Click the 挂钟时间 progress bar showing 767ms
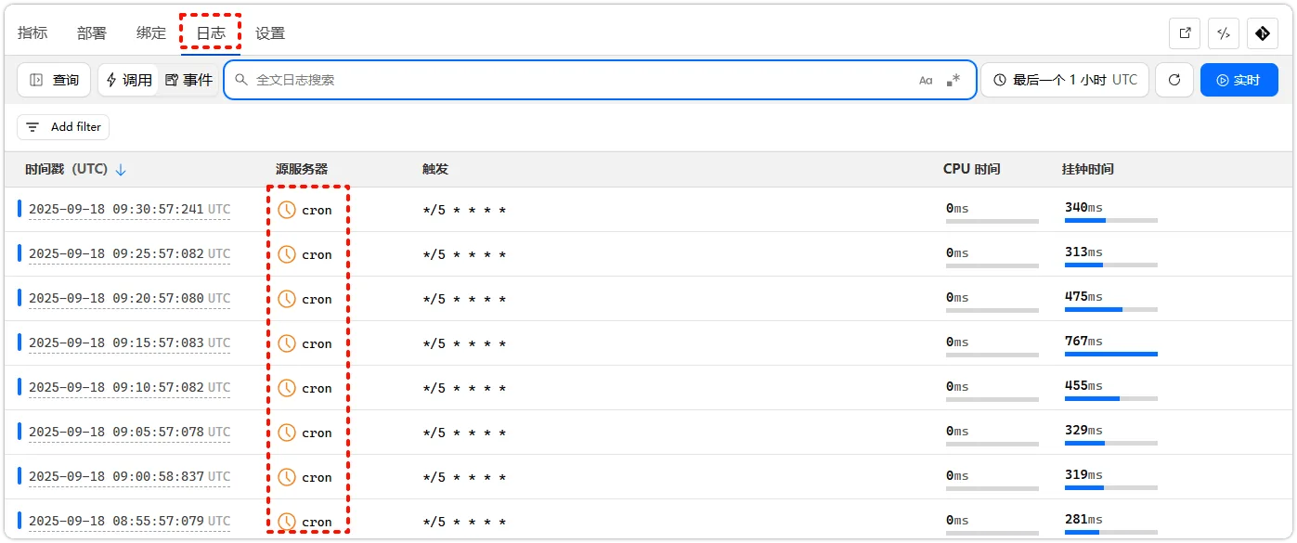The image size is (1297, 543). pyautogui.click(x=1111, y=354)
